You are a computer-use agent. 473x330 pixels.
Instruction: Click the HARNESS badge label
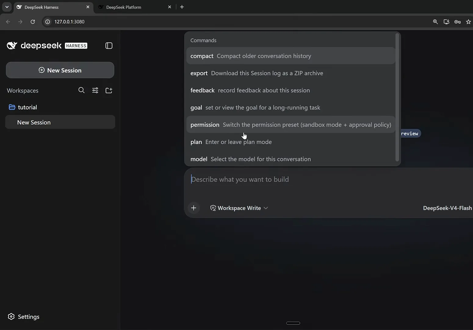coord(76,46)
